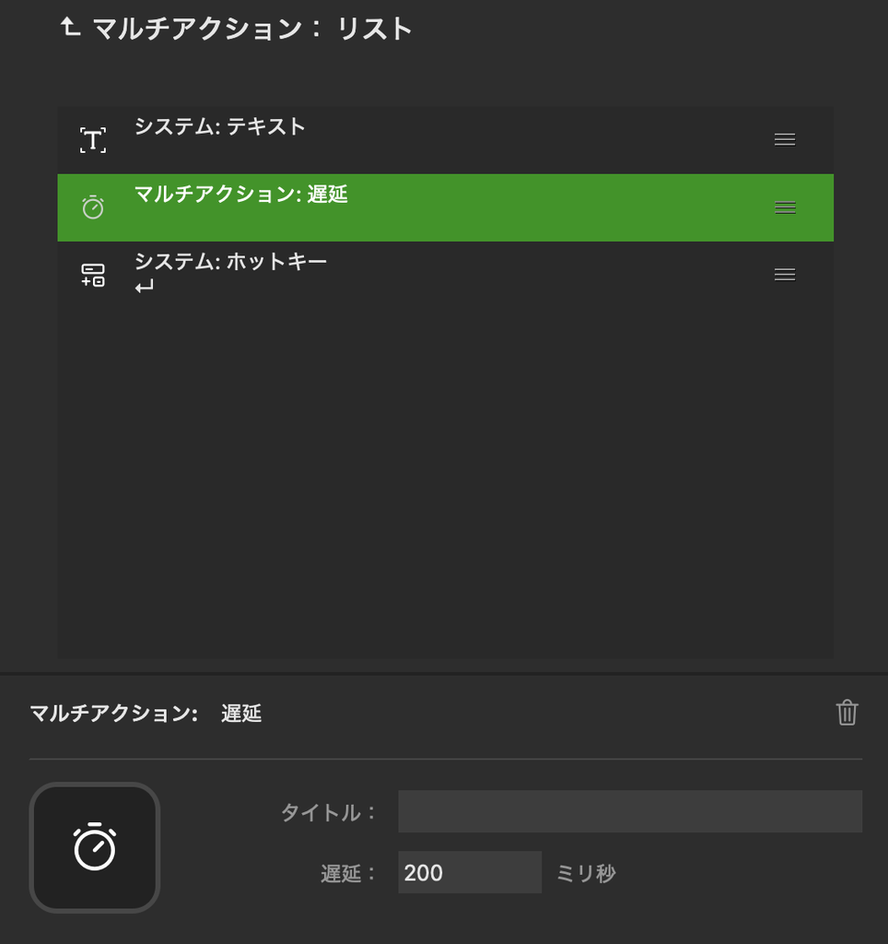
Task: Click the large stopwatch key preview
Action: coord(95,847)
